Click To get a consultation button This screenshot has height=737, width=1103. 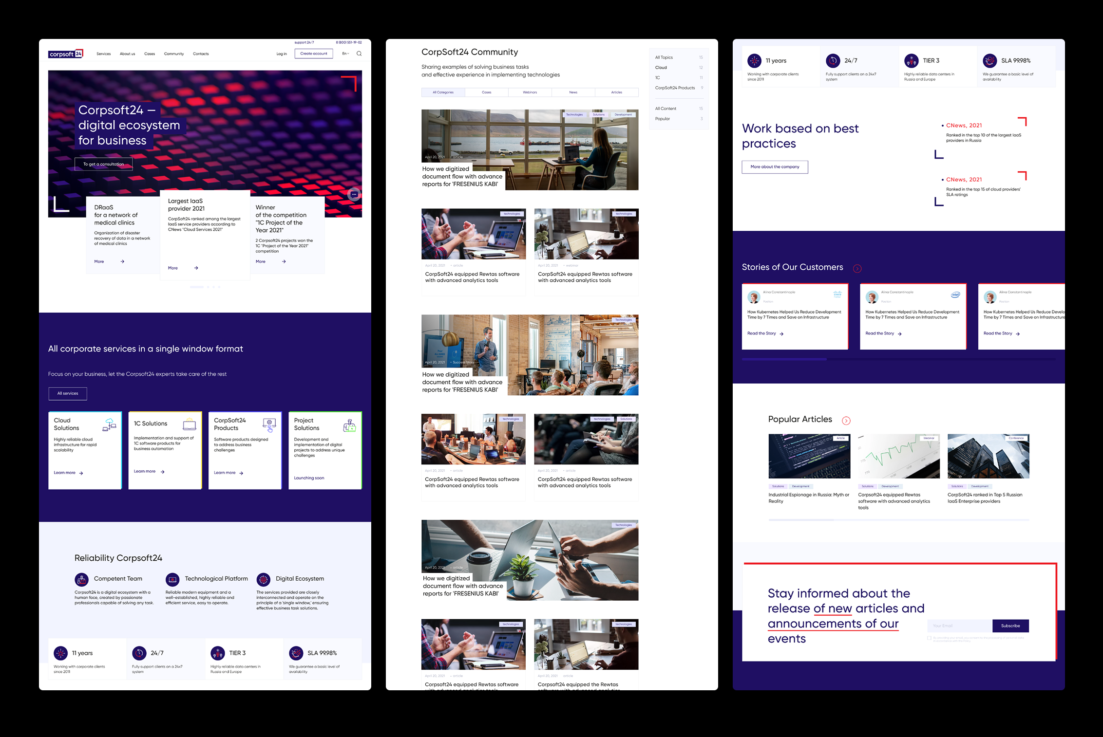(x=104, y=164)
